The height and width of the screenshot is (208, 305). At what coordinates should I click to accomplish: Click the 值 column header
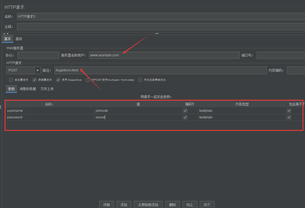pos(138,104)
